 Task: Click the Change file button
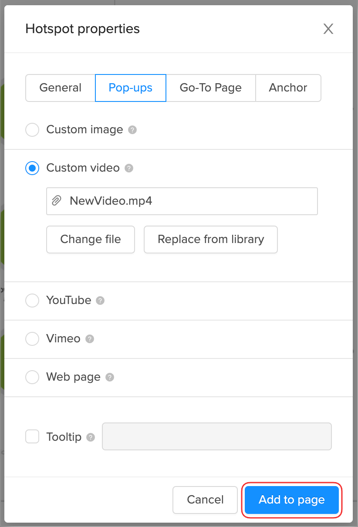[x=91, y=240]
